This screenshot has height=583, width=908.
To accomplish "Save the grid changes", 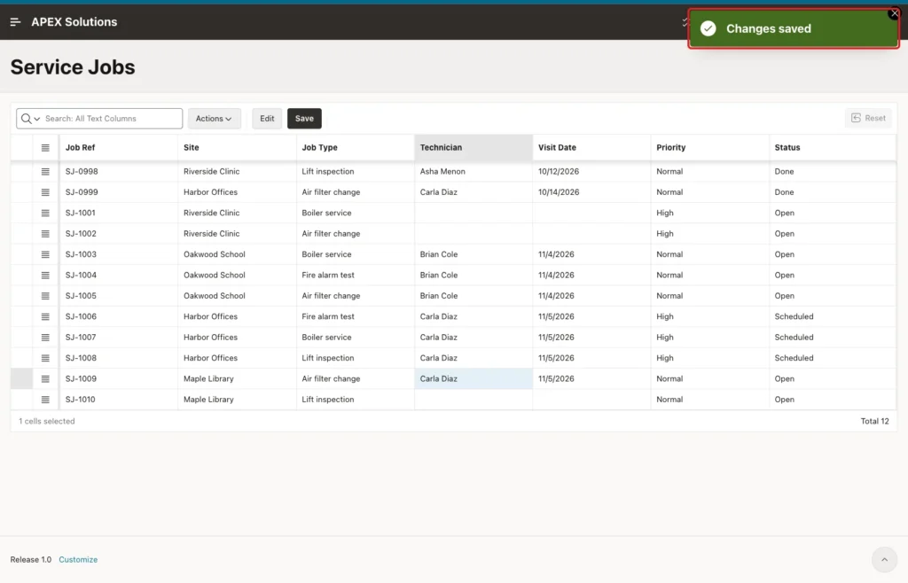I will 304,119.
